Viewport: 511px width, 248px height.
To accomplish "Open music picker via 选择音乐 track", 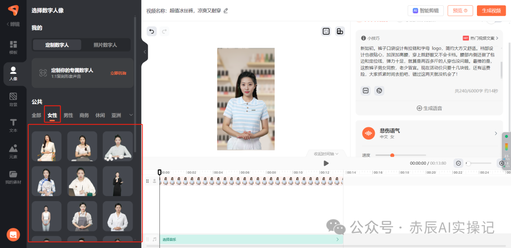I will [x=251, y=239].
